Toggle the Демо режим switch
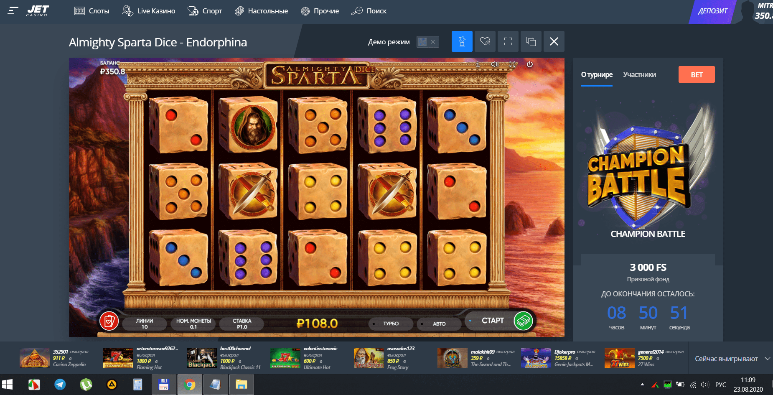The image size is (773, 395). click(x=428, y=42)
